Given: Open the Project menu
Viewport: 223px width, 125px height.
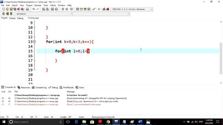Looking at the screenshot, I should (29, 6).
